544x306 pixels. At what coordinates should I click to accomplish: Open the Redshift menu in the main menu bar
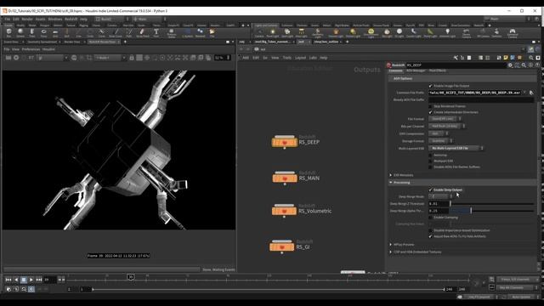(x=71, y=19)
